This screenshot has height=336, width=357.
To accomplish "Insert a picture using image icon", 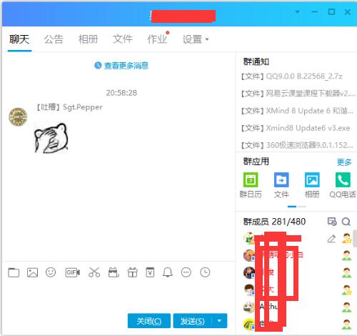I will coord(32,272).
